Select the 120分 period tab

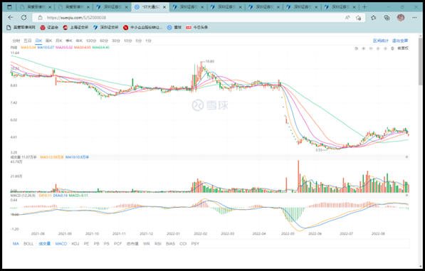(91, 41)
